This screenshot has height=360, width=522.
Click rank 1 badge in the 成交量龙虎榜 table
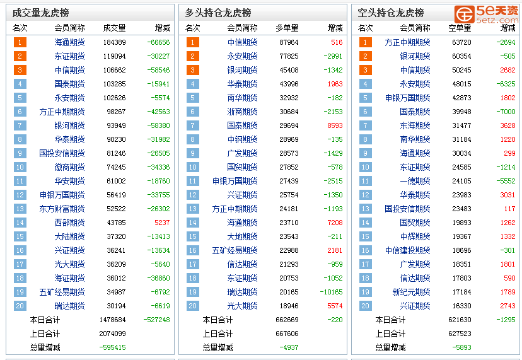20,42
